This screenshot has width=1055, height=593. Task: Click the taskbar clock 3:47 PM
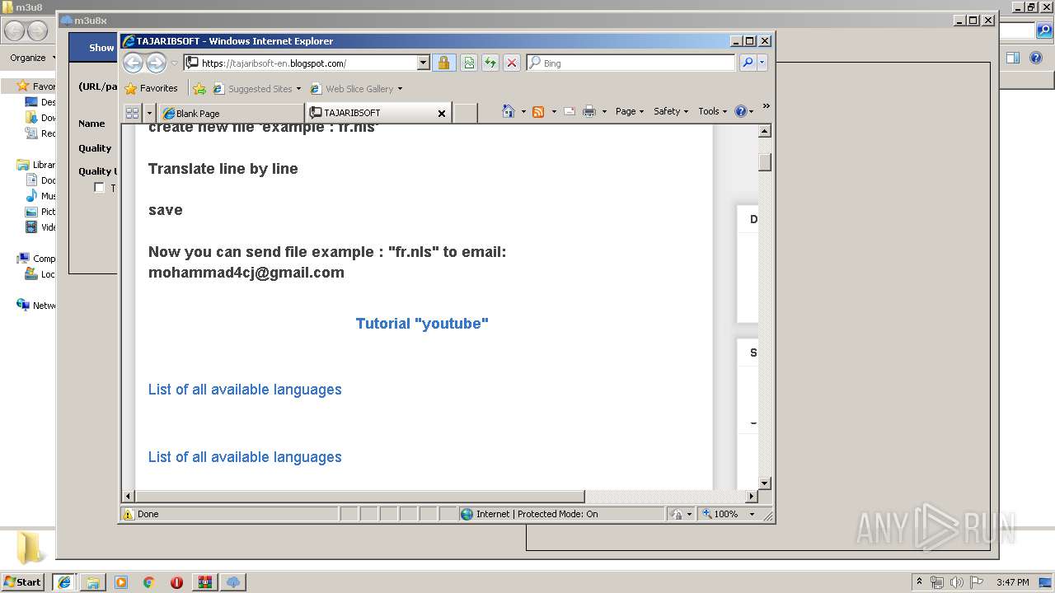[1013, 581]
